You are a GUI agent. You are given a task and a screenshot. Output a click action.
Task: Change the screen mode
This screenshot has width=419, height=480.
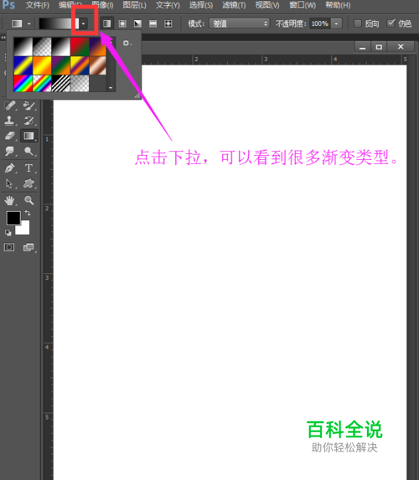(x=28, y=247)
